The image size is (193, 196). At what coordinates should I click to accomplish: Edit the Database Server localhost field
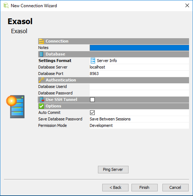tap(139, 67)
